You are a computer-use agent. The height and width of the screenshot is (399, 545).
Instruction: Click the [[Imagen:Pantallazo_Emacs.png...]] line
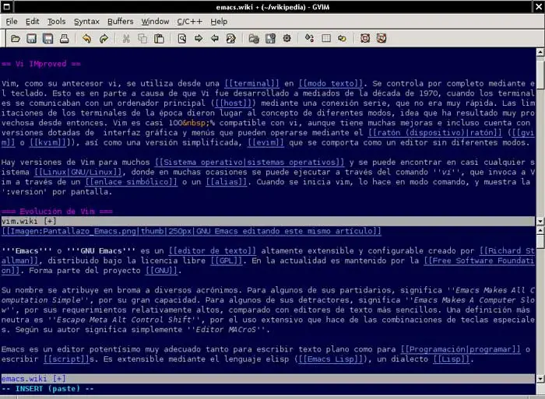point(192,231)
